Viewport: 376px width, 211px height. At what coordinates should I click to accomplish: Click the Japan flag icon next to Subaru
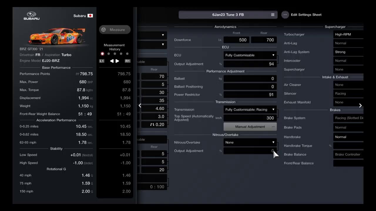(x=90, y=16)
